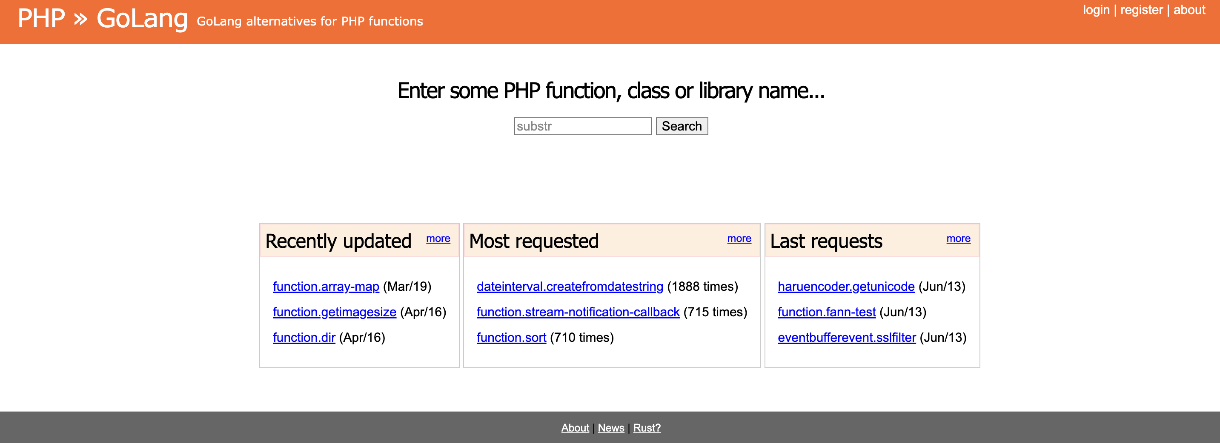1220x443 pixels.
Task: Click the '(710 times)' text
Action: coord(581,338)
